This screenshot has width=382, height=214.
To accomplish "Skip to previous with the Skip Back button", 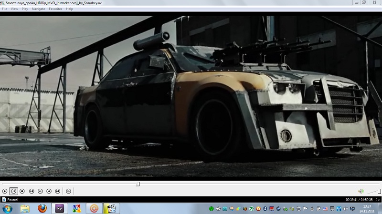I will [x=32, y=192].
